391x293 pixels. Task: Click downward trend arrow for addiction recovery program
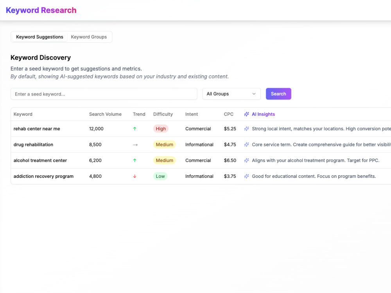[x=135, y=176]
